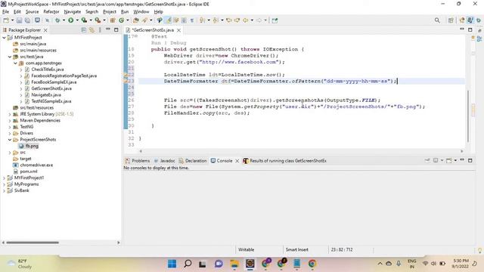484x272 pixels.
Task: Close the Console view tab
Action: [237, 161]
